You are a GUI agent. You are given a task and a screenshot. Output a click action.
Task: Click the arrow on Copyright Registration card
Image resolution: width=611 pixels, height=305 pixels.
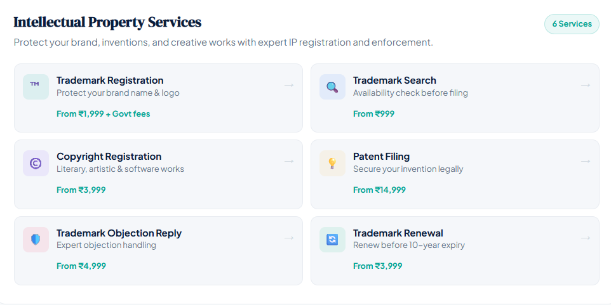[x=289, y=161]
